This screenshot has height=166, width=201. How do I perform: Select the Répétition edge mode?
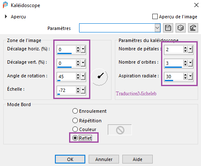tap(75, 121)
